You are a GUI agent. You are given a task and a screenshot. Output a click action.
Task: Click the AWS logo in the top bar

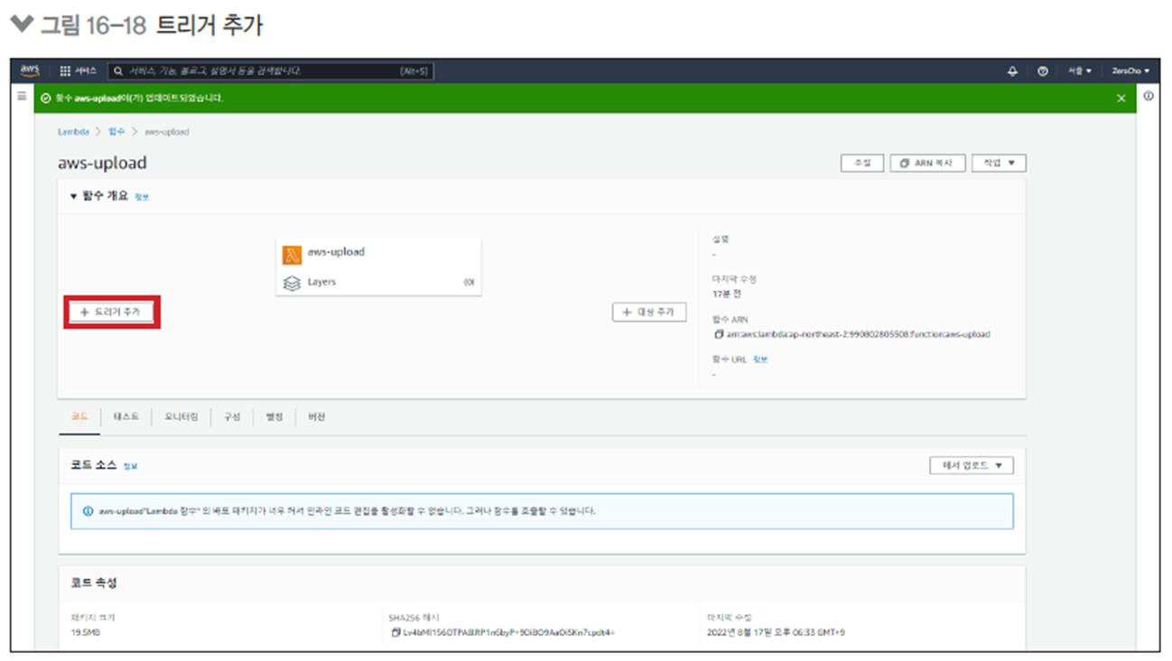click(29, 70)
